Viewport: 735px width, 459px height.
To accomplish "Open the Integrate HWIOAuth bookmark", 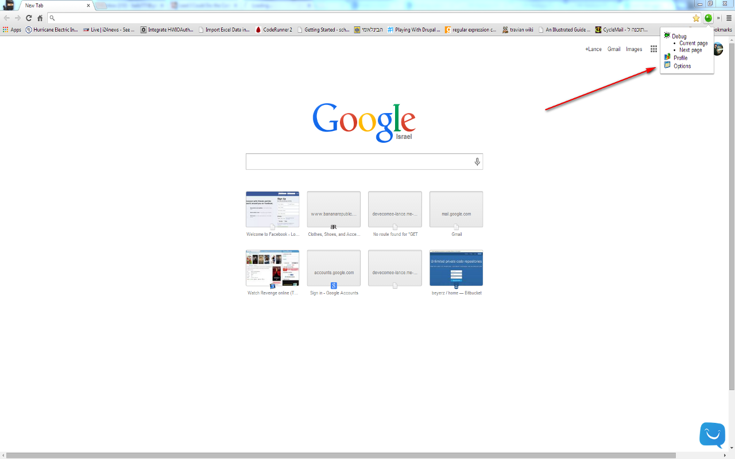I will tap(167, 30).
